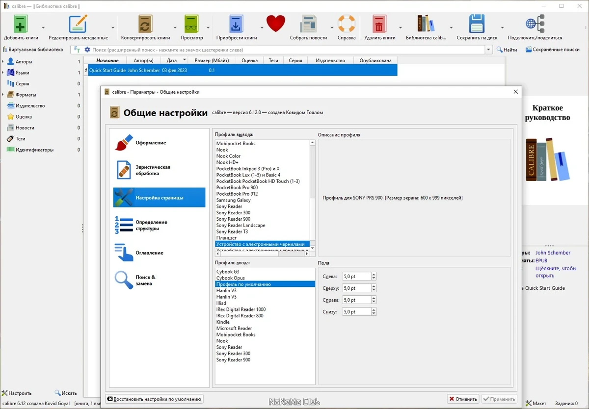589x409 pixels.
Task: Open Сохранённые поиски button
Action: 553,50
